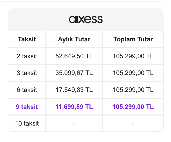Choose the 6 taksit installment option
This screenshot has width=171, height=142.
pyautogui.click(x=27, y=90)
